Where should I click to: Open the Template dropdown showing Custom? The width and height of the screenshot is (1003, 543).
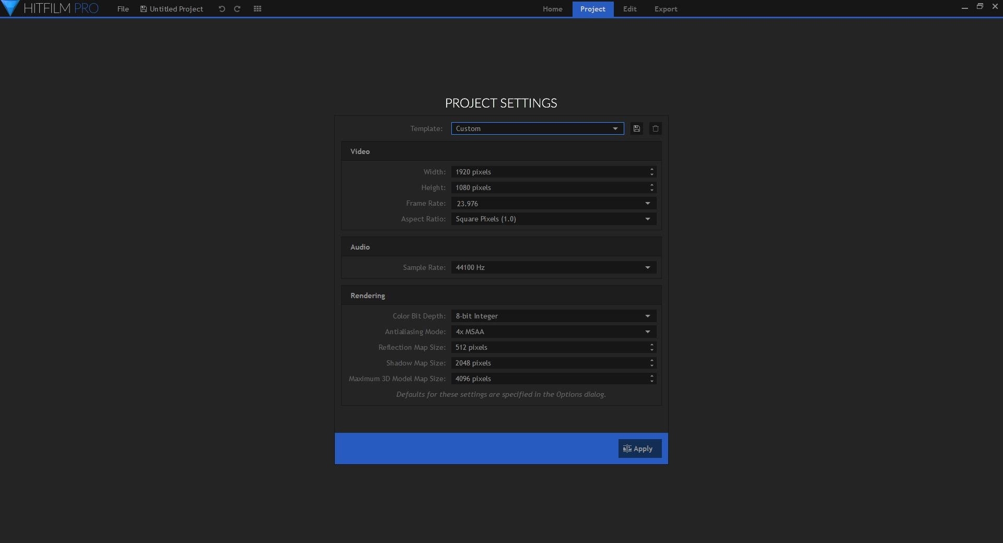pyautogui.click(x=538, y=128)
